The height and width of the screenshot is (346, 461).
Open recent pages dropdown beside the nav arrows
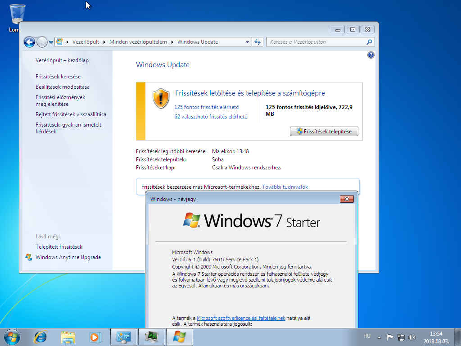coord(51,42)
